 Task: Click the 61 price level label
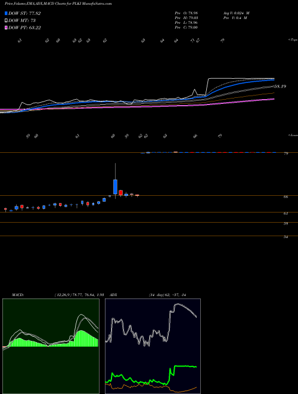[285, 213]
